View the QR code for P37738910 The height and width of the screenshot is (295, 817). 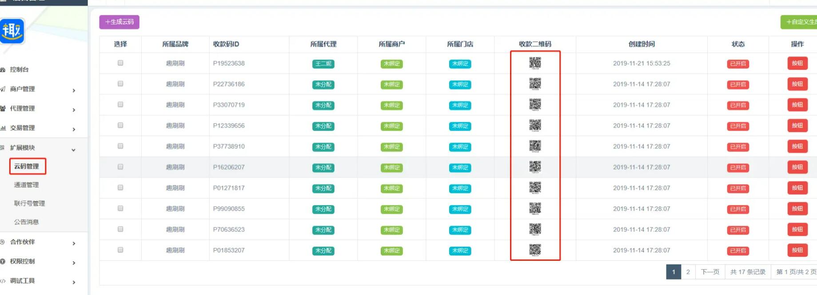pyautogui.click(x=535, y=146)
